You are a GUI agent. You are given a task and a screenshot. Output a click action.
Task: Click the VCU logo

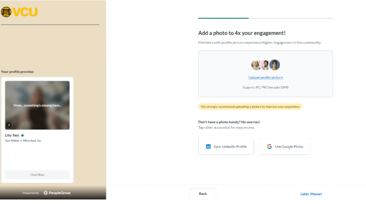click(19, 12)
